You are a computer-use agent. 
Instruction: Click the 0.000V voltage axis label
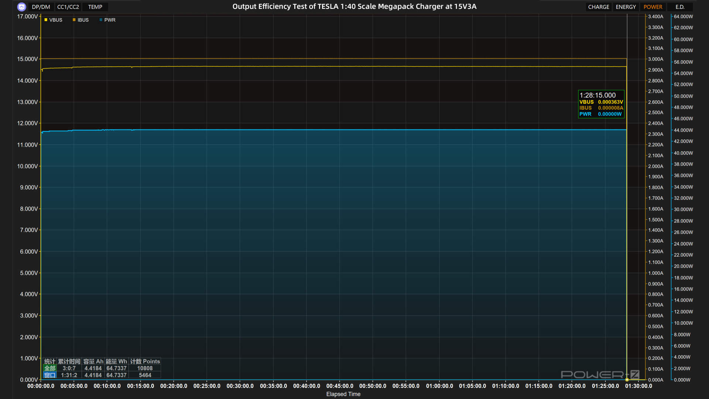(x=29, y=380)
